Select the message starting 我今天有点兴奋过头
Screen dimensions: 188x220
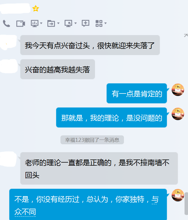(90, 45)
